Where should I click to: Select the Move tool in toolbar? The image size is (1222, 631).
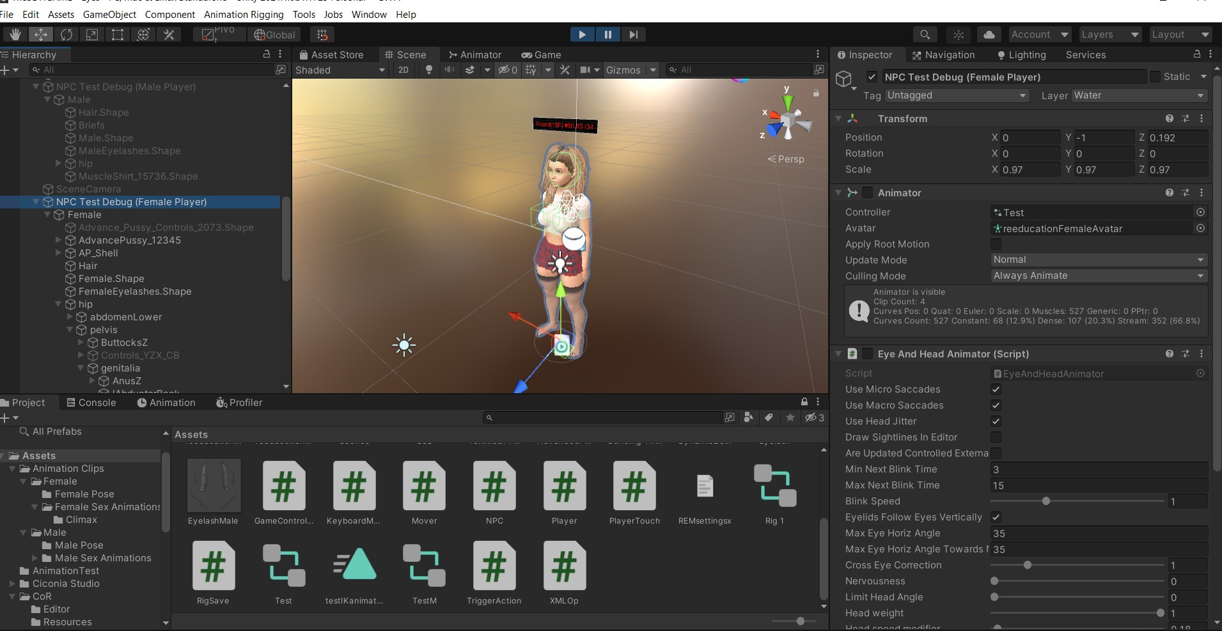pos(40,35)
